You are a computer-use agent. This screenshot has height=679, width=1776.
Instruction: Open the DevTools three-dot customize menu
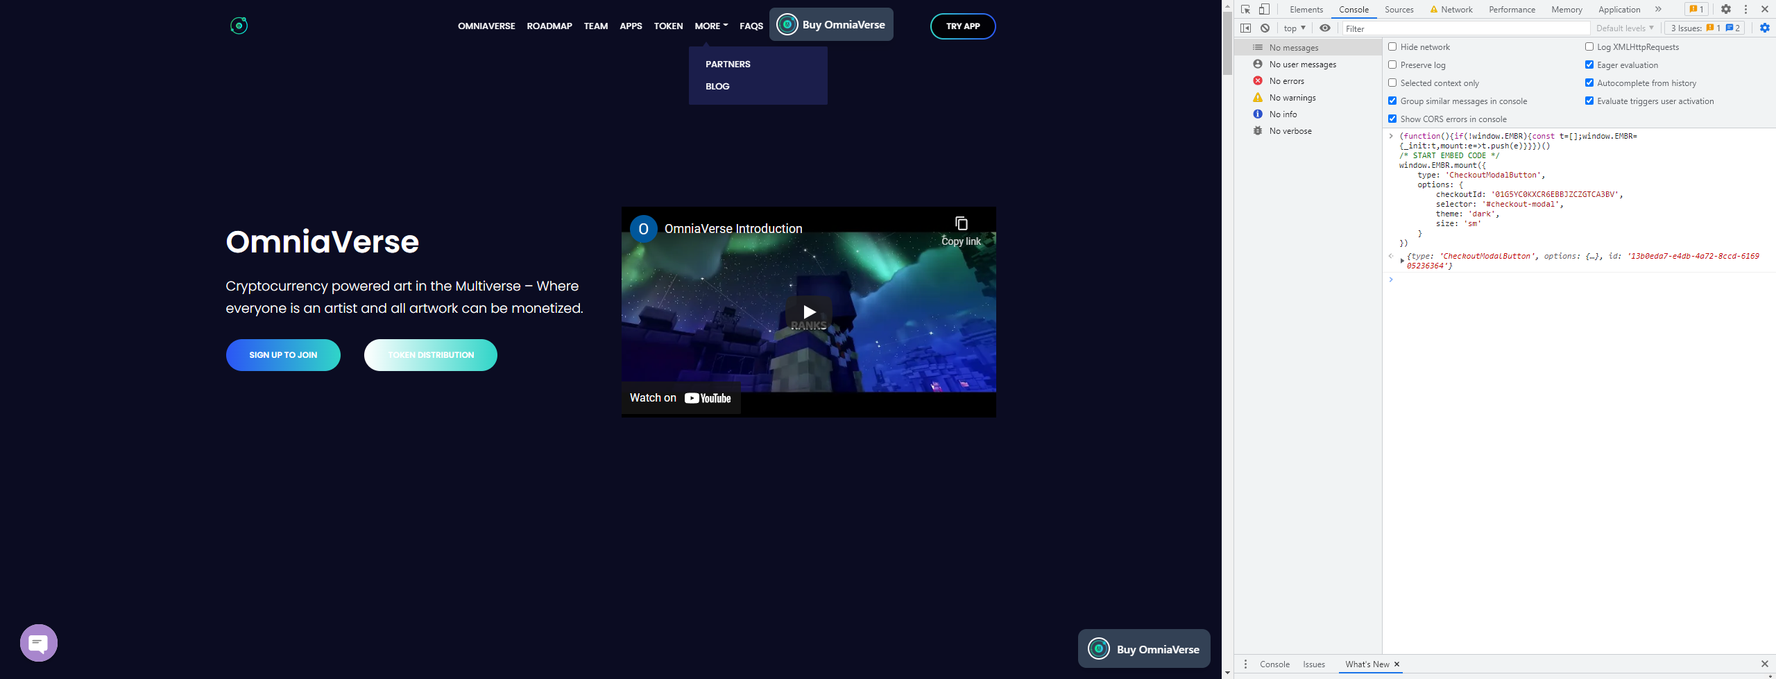click(x=1745, y=9)
